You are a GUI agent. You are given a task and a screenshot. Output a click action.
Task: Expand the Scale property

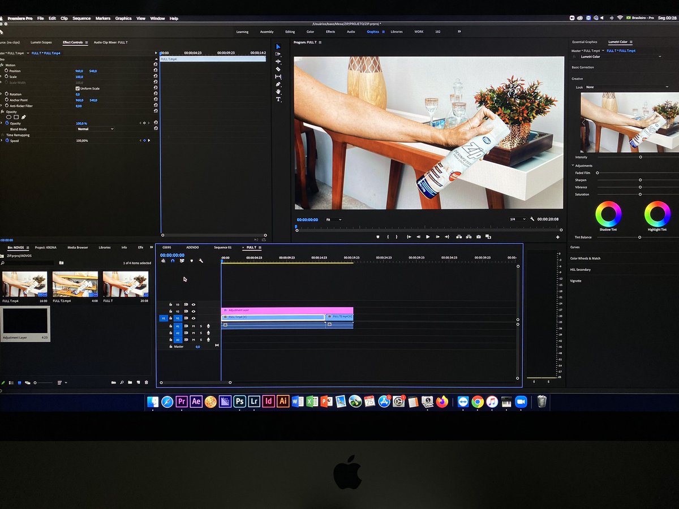[x=2, y=77]
